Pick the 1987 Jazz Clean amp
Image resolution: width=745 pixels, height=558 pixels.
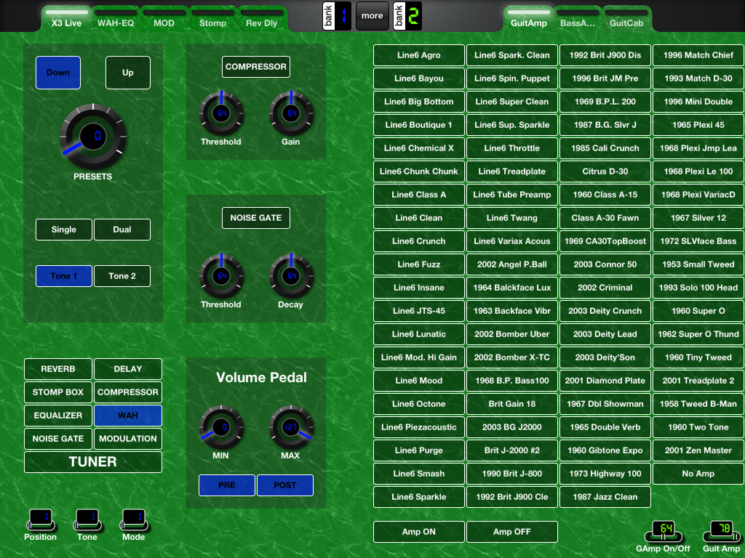click(x=605, y=497)
